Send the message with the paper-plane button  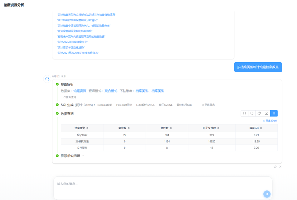pyautogui.click(x=267, y=194)
